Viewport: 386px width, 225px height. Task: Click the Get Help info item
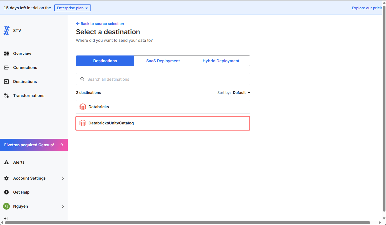click(x=21, y=192)
